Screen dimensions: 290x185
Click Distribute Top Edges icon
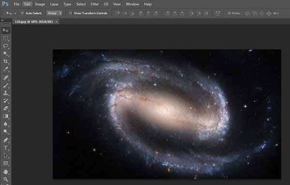click(x=168, y=13)
